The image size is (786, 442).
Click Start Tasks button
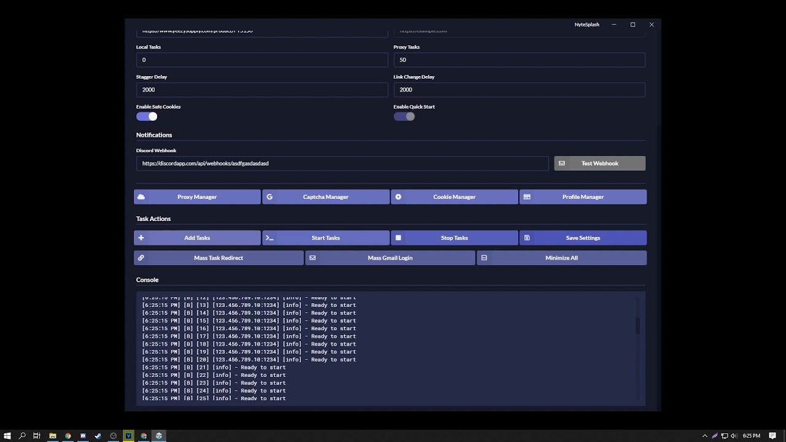coord(325,238)
